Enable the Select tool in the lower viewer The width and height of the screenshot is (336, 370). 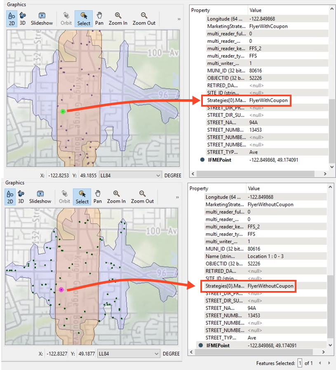click(82, 197)
